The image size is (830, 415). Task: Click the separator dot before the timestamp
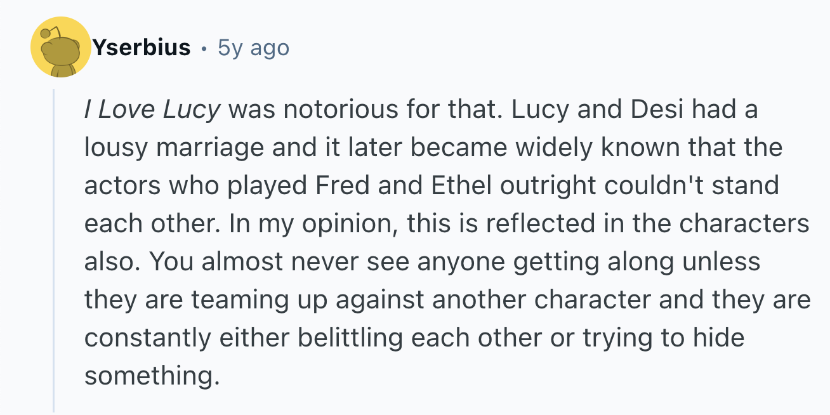204,48
